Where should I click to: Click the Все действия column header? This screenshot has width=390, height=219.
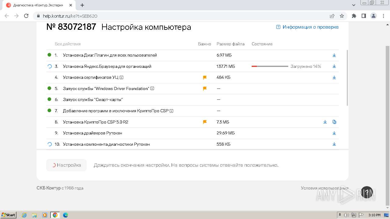coord(68,44)
